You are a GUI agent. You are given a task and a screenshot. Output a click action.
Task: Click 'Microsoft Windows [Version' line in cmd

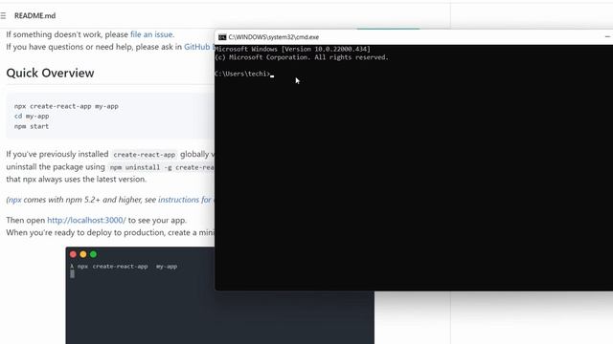point(292,49)
